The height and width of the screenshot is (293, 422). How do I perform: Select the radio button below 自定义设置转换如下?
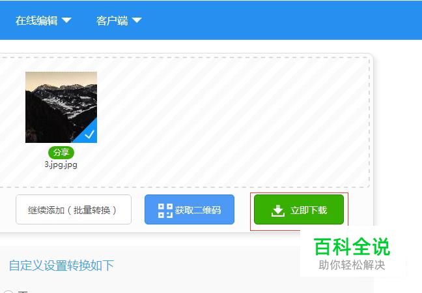(x=8, y=292)
